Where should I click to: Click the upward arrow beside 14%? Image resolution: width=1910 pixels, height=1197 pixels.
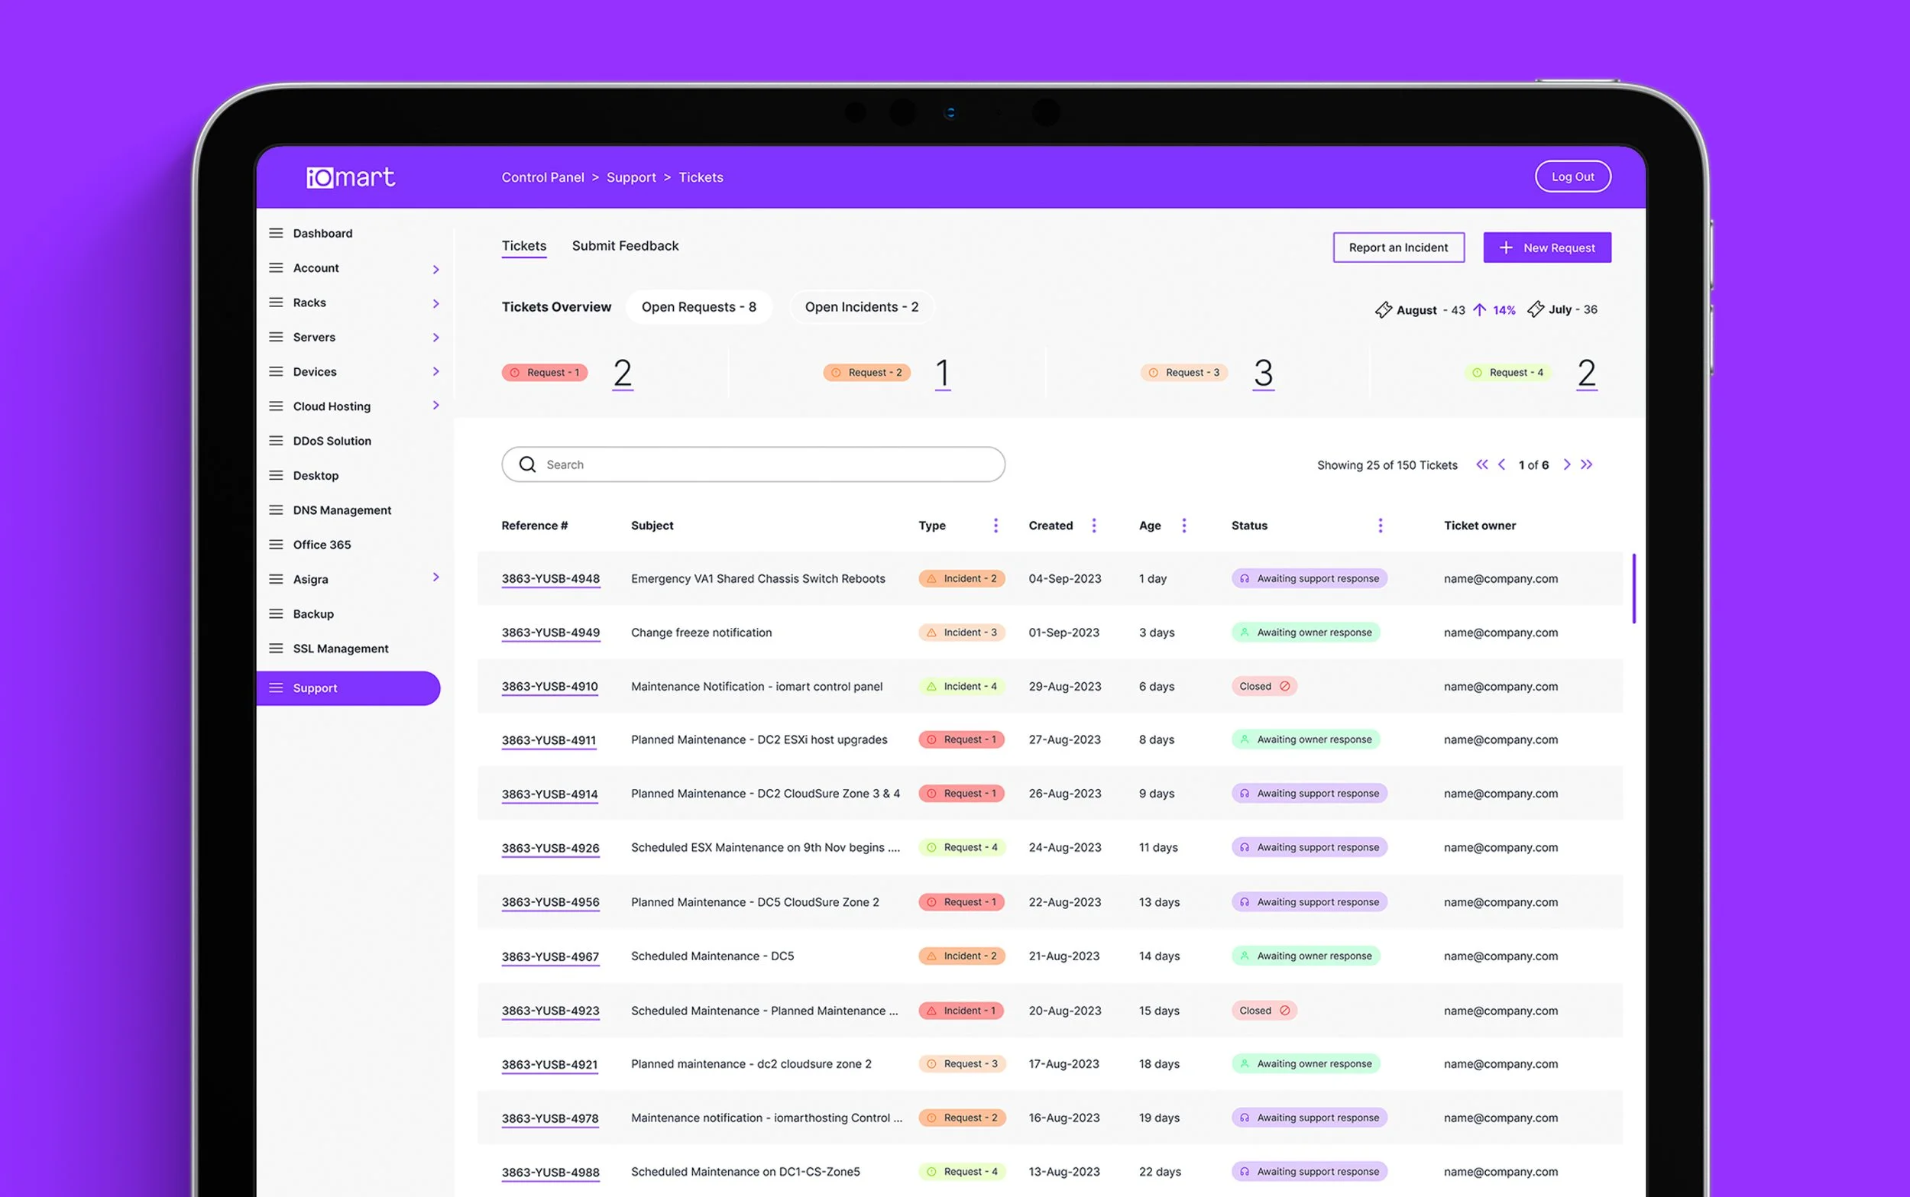click(1478, 309)
